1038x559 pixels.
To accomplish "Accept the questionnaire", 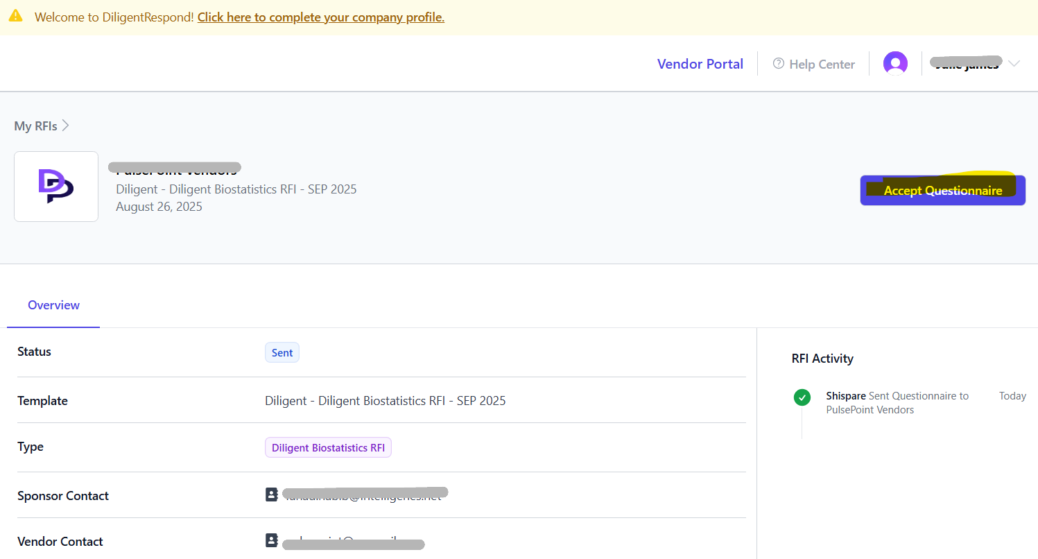I will click(x=942, y=190).
